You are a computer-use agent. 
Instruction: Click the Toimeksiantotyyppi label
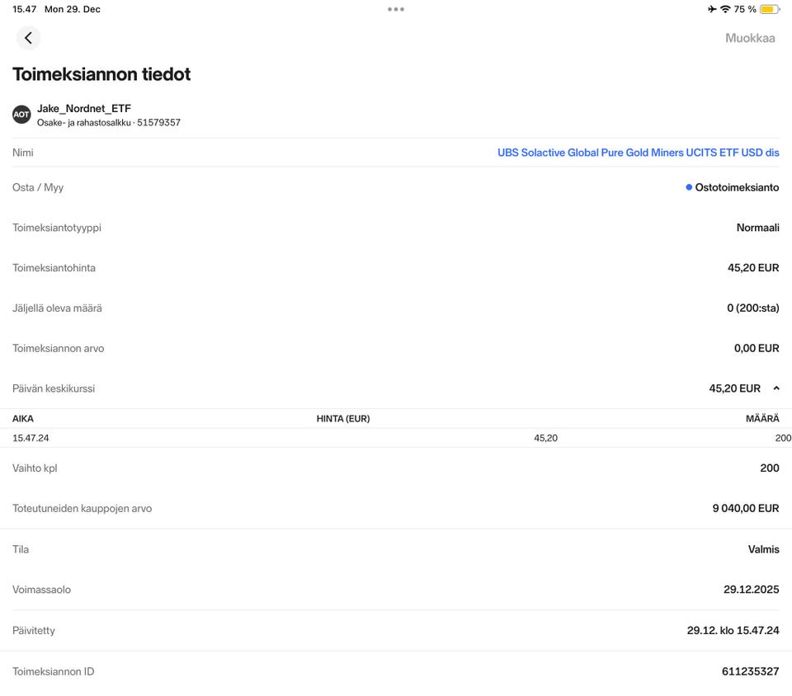point(57,228)
